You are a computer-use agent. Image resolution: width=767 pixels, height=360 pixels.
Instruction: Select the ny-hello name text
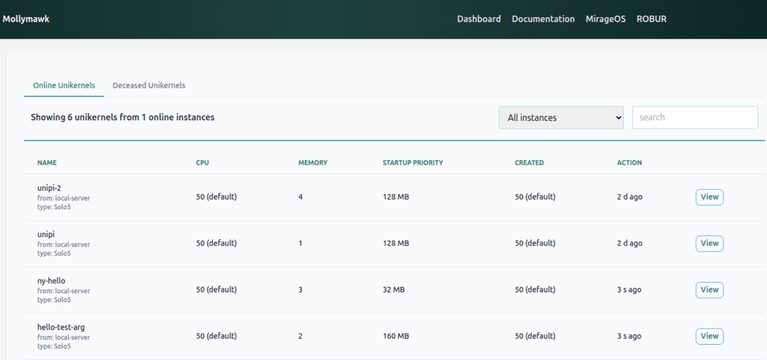coord(51,281)
